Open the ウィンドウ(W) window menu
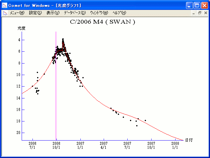This screenshot has width=210, height=158. (99, 13)
